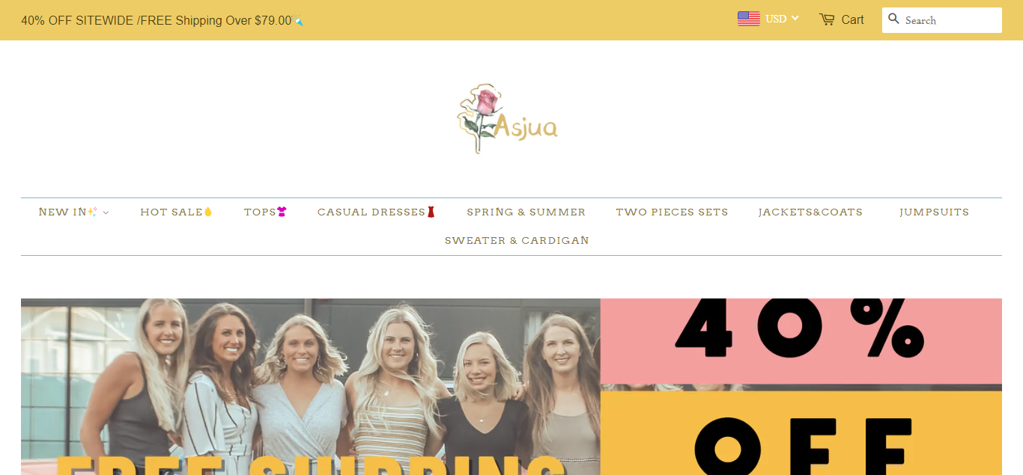Click the Asjua rose logo
Screen dimensions: 1023x475
(x=508, y=118)
